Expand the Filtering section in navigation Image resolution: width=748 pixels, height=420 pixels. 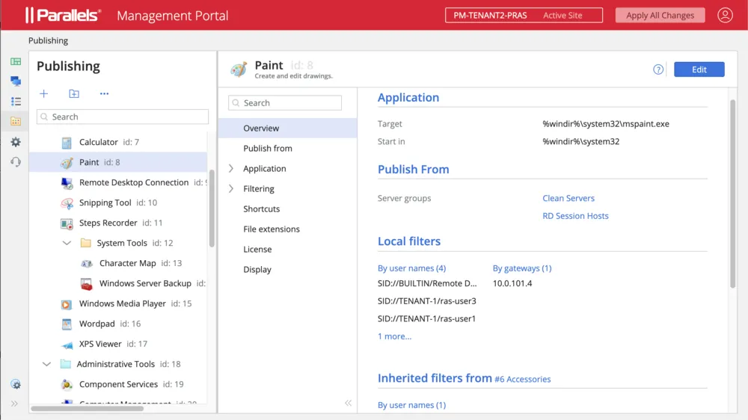click(x=231, y=188)
